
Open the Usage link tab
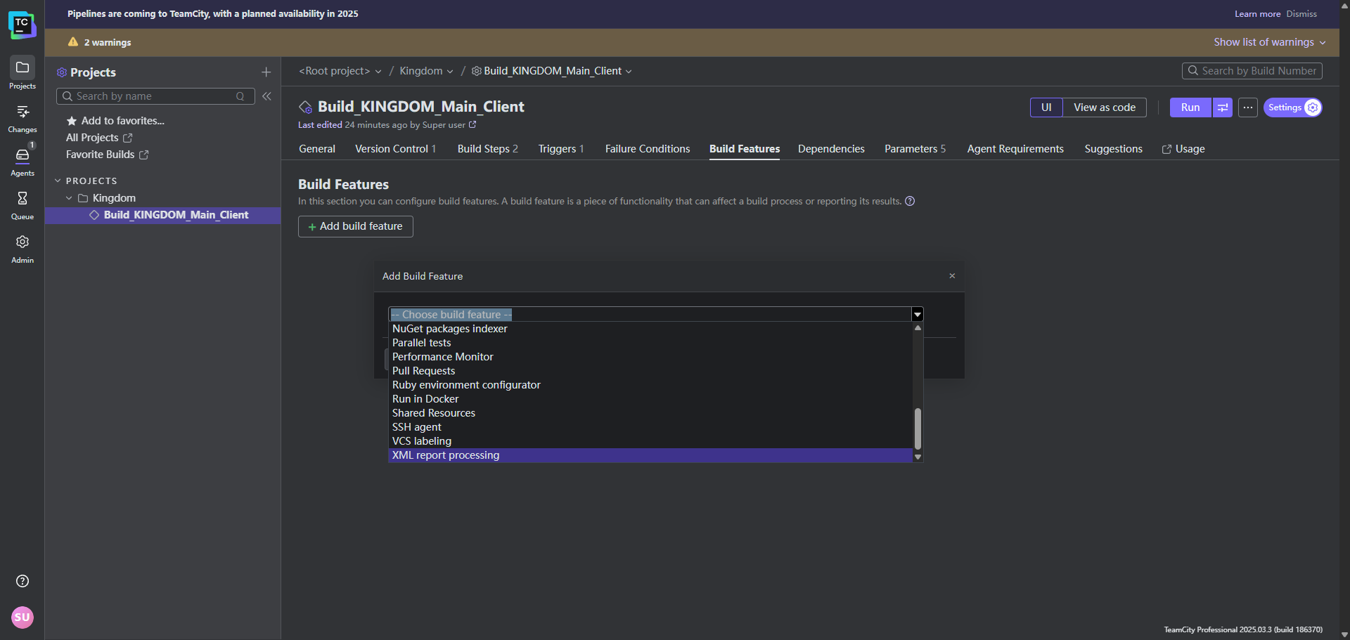pos(1183,149)
